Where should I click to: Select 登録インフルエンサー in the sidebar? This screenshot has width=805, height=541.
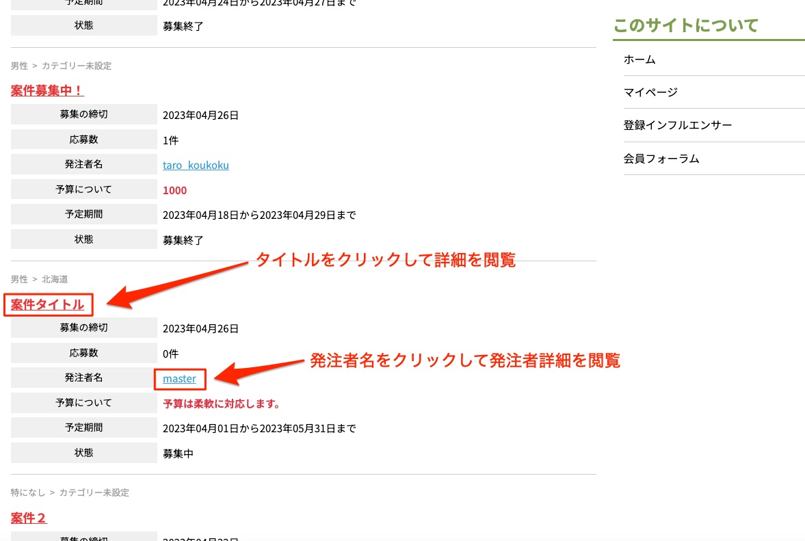click(677, 126)
